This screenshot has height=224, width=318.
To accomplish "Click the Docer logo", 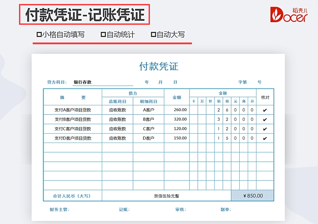I will tap(289, 15).
